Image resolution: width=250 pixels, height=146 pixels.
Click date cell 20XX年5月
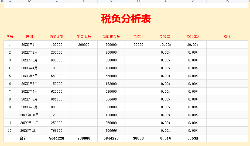[29, 76]
